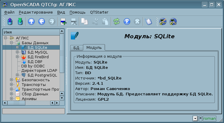Viewport: 224px width, 123px height.
Task: Select БД MySQL in the tree
Action: (38, 52)
